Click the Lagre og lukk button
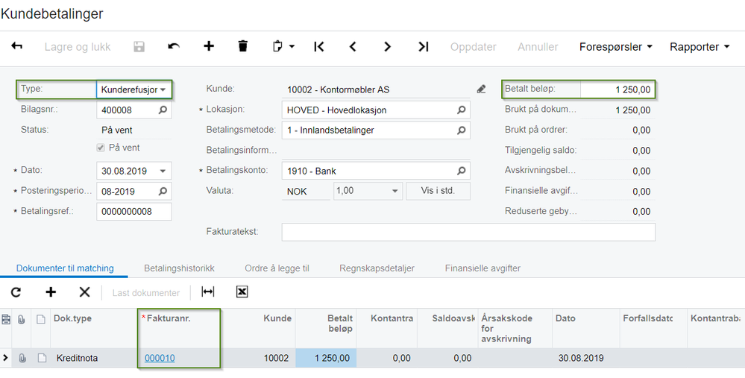Screen dimensions: 745x378 coord(78,47)
